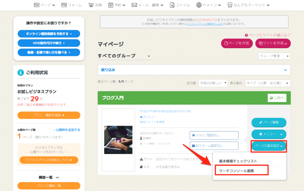This screenshot has width=304, height=191.
Task: Click the help question mark icon
Action: click(x=247, y=35)
